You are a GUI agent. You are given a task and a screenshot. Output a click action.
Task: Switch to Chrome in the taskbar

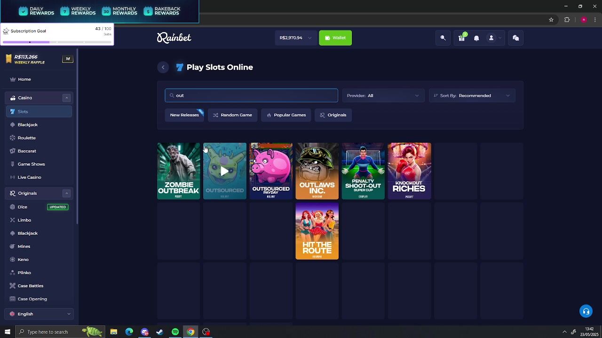tap(190, 332)
